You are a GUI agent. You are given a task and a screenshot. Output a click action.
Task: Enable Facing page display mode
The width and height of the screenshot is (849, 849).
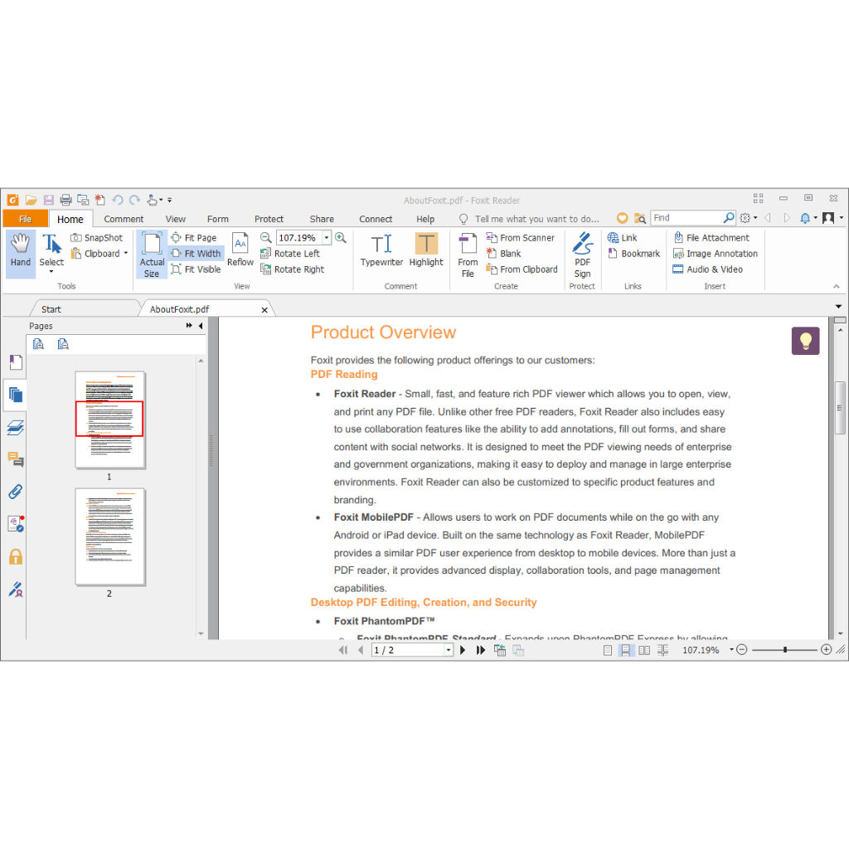point(643,650)
